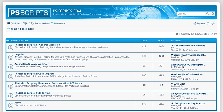Screen dimensions: 223x112
Task: Click forum icon beside Beta Testing
Action: [11, 96]
